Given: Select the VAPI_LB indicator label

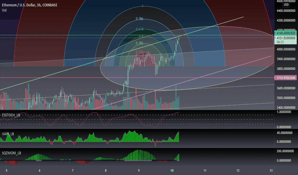Looking at the screenshot, I should [x=8, y=134].
